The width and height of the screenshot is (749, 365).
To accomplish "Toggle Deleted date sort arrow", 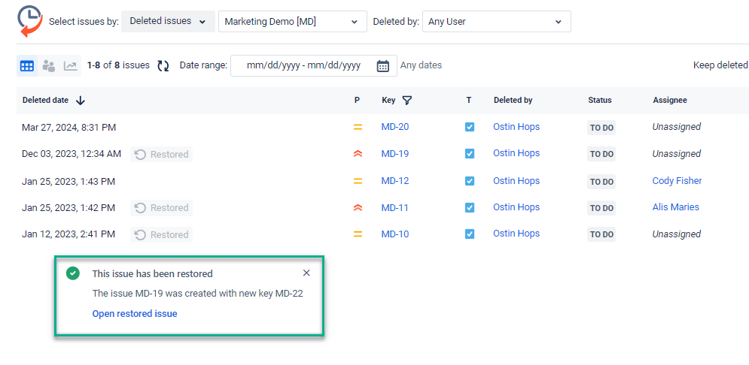I will pyautogui.click(x=81, y=100).
